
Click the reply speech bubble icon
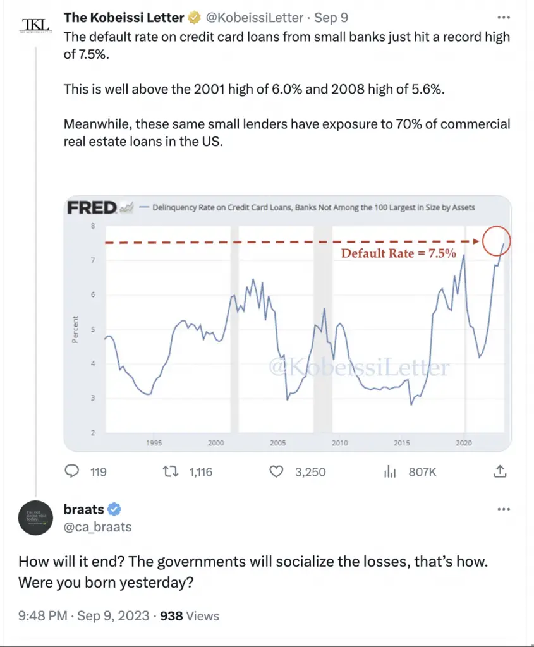pos(72,471)
